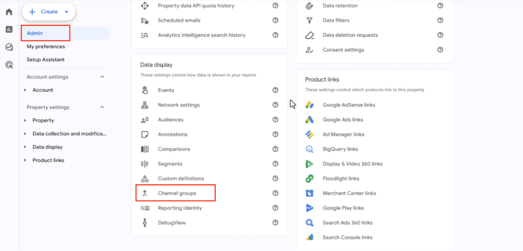Open Search Console links

coord(347,238)
